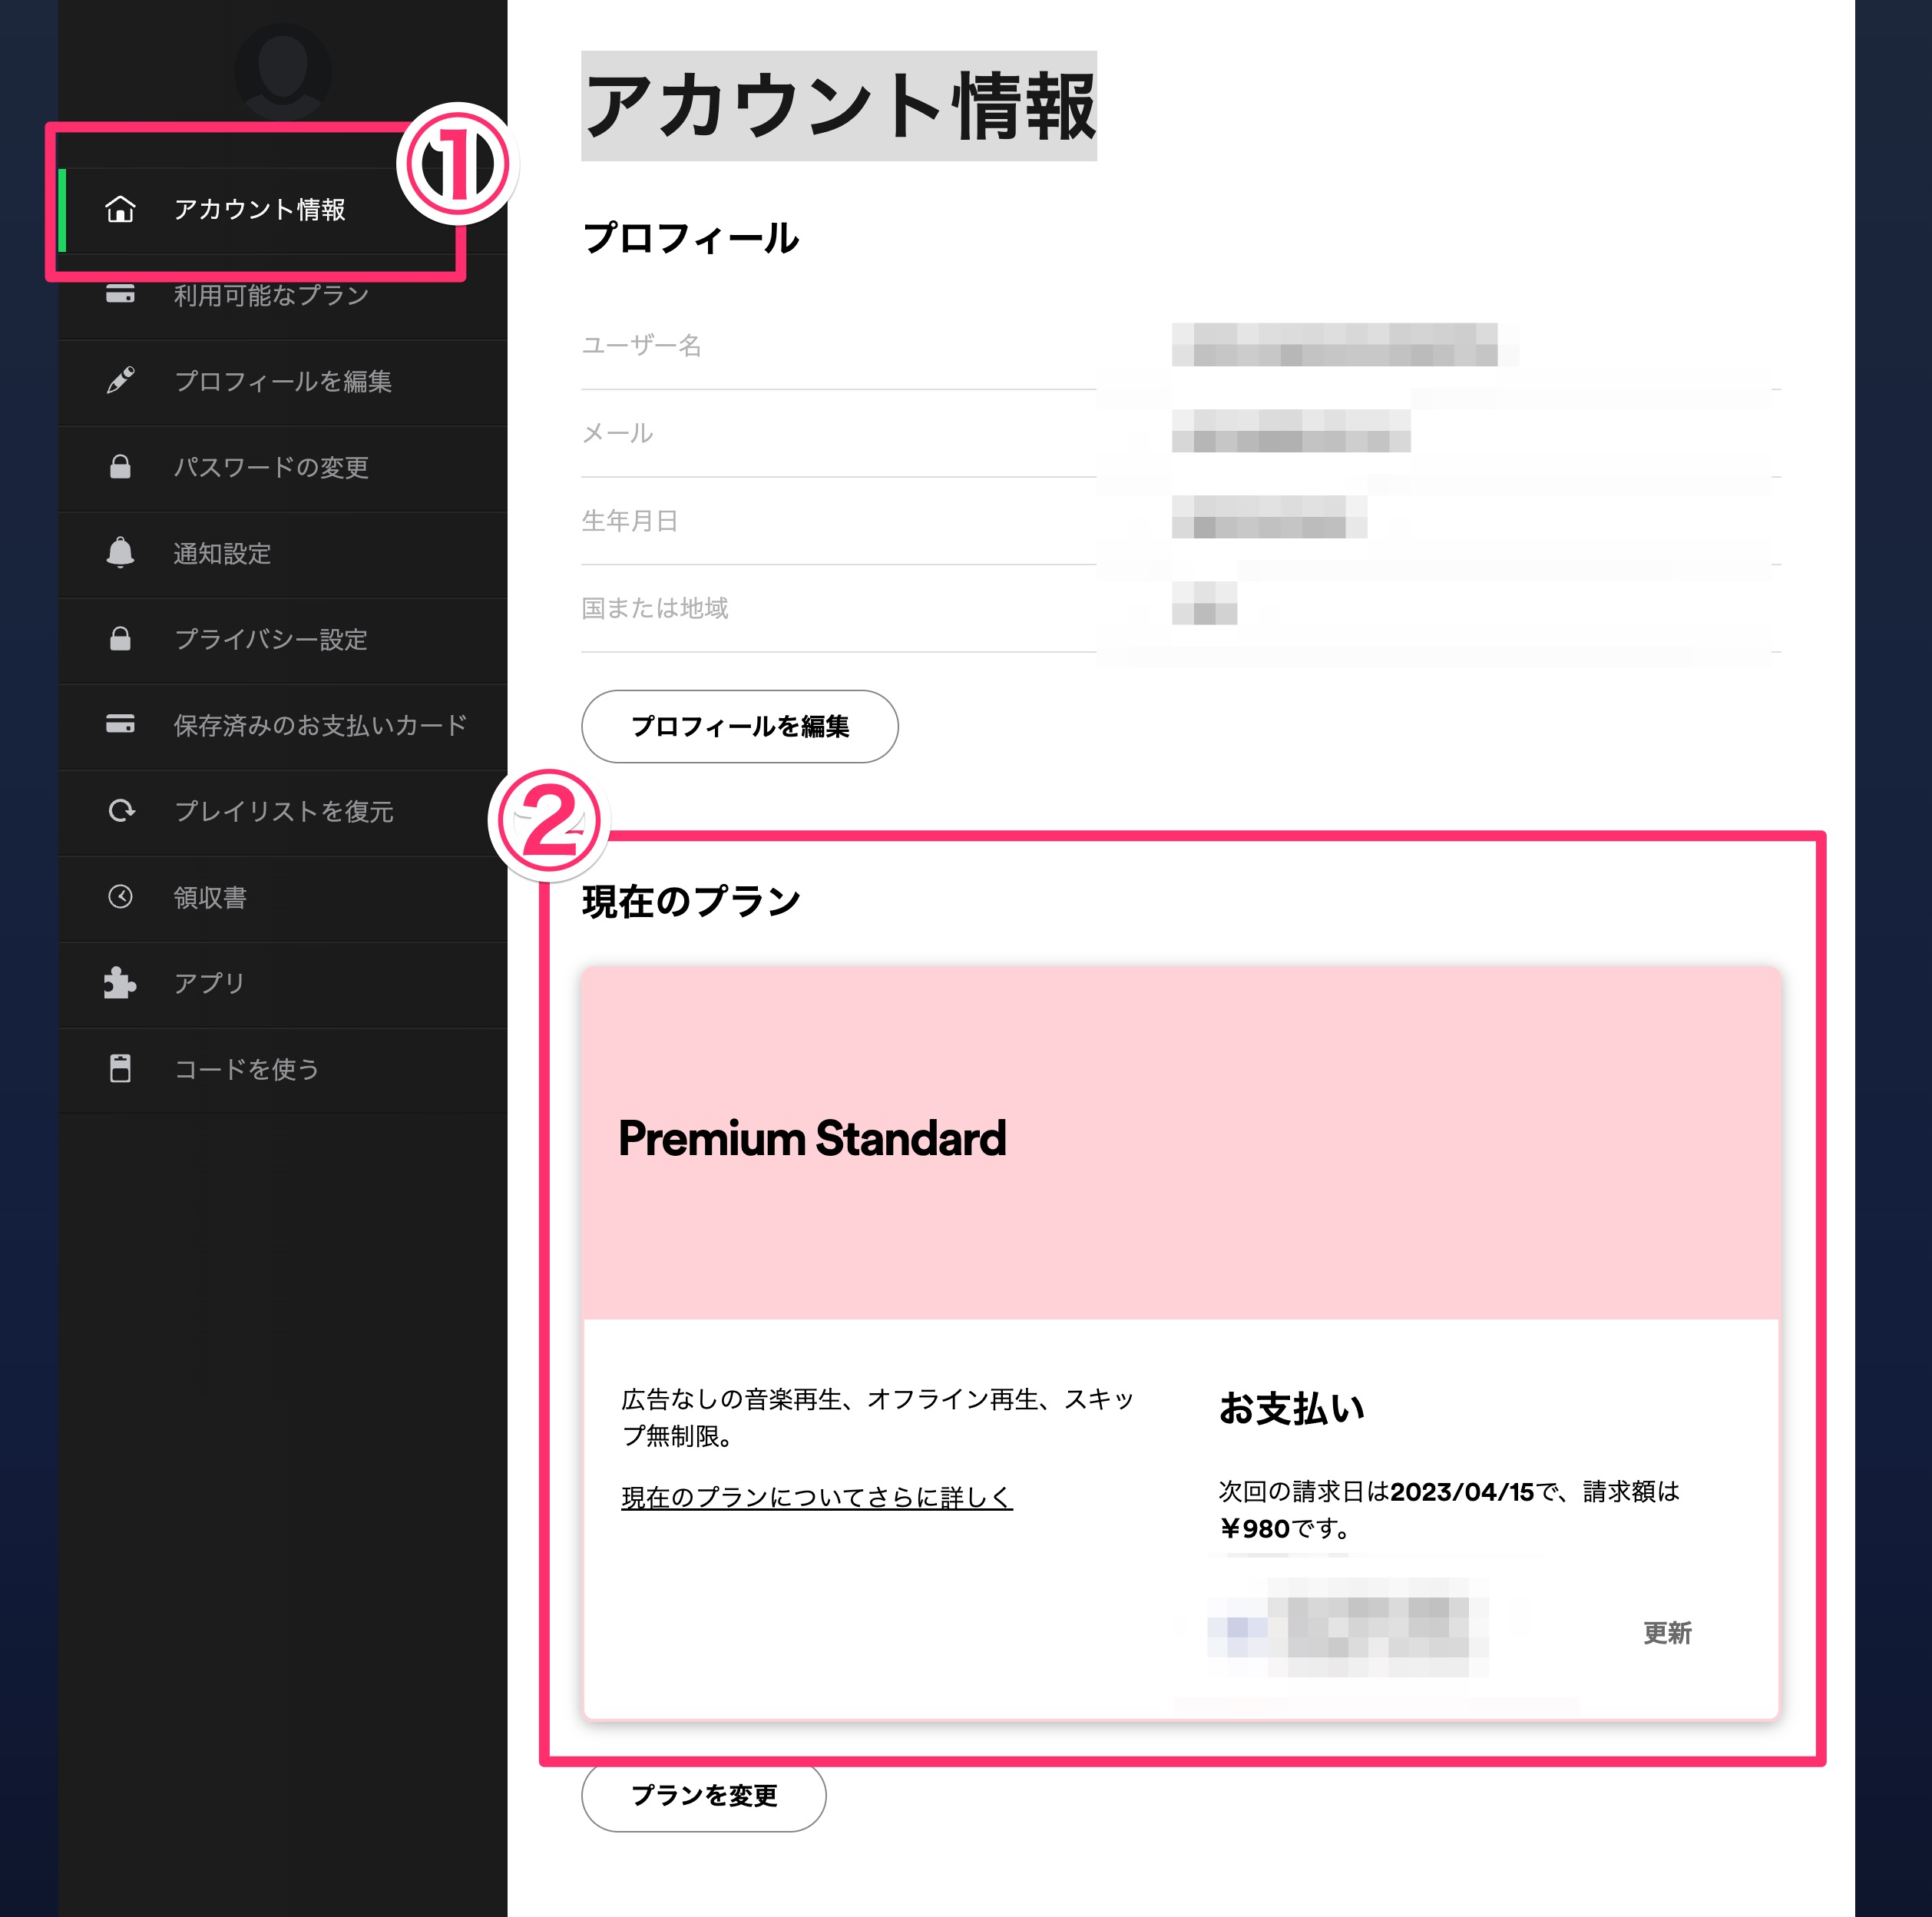The width and height of the screenshot is (1932, 1917).
Task: Click the bell icon for 通知設定
Action: coord(120,553)
